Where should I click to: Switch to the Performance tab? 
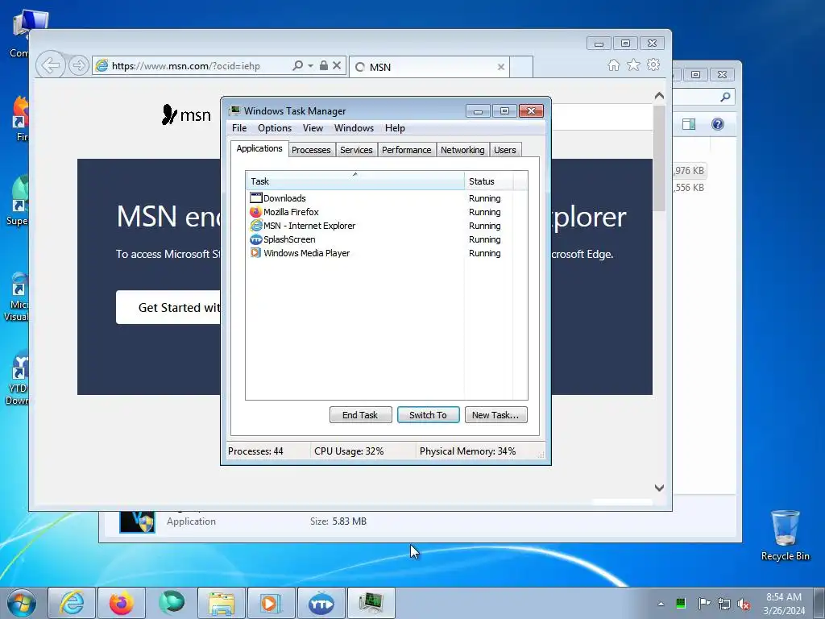click(406, 150)
